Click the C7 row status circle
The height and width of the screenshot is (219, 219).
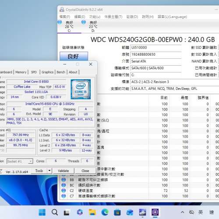[x=64, y=196]
